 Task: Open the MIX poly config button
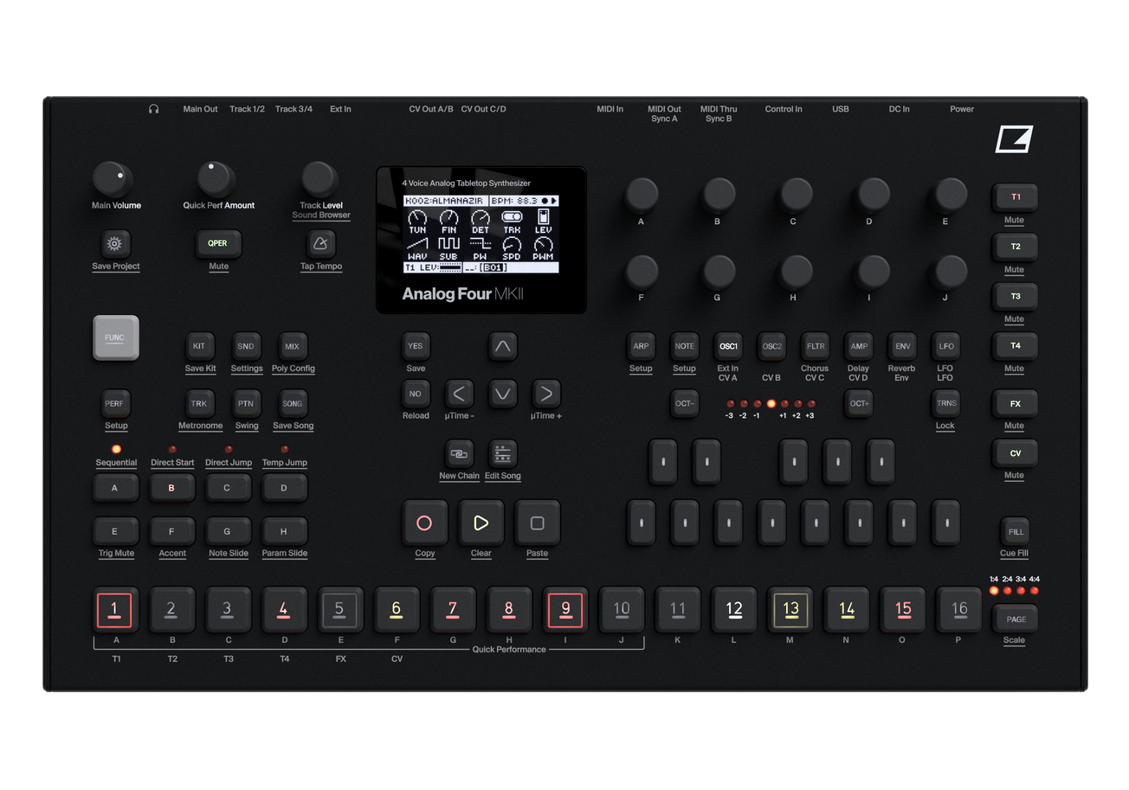click(292, 346)
